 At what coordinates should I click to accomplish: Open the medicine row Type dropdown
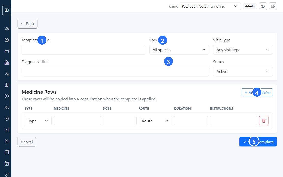pos(38,121)
